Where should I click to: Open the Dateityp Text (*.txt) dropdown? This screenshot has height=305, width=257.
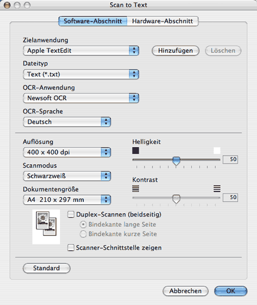point(81,74)
